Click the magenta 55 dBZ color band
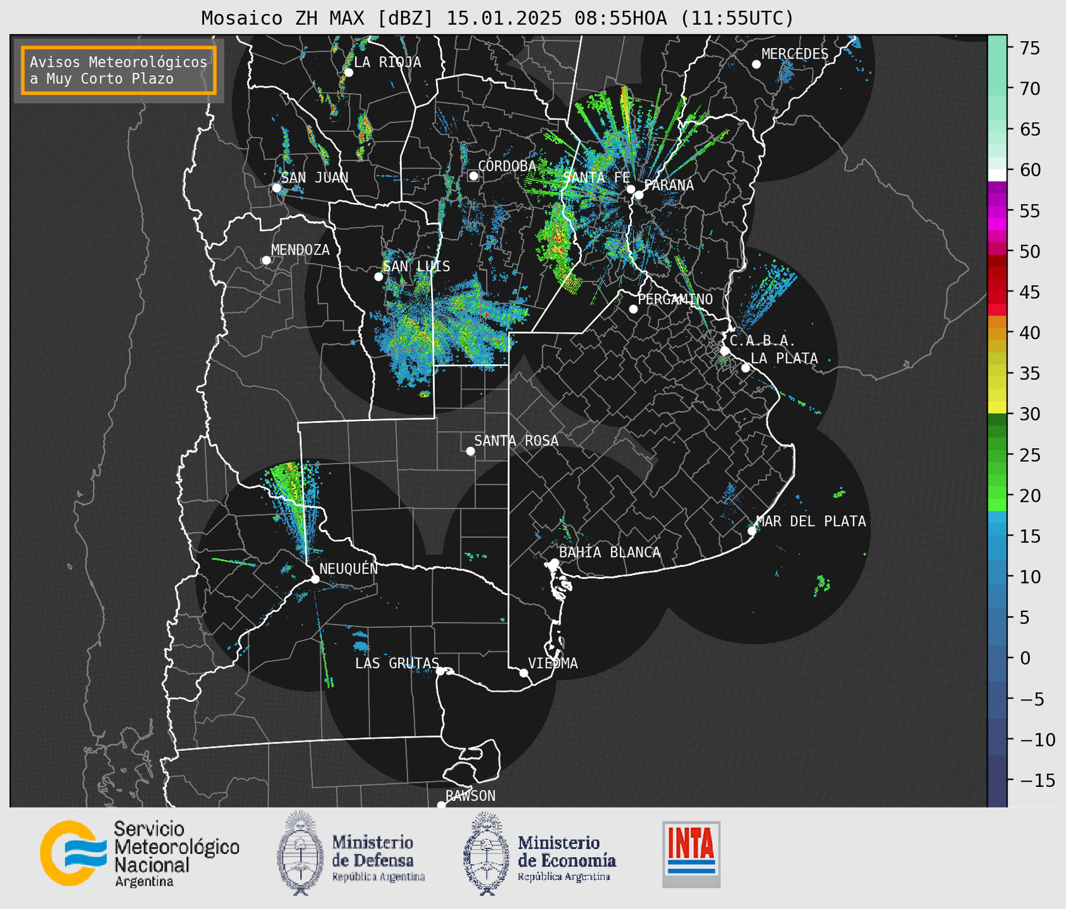This screenshot has height=909, width=1066. 997,210
